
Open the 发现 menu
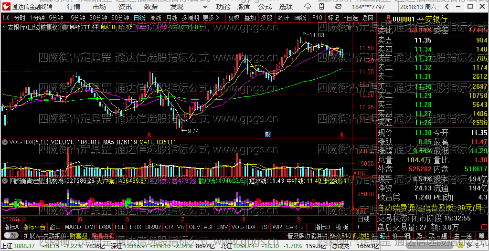(177, 7)
